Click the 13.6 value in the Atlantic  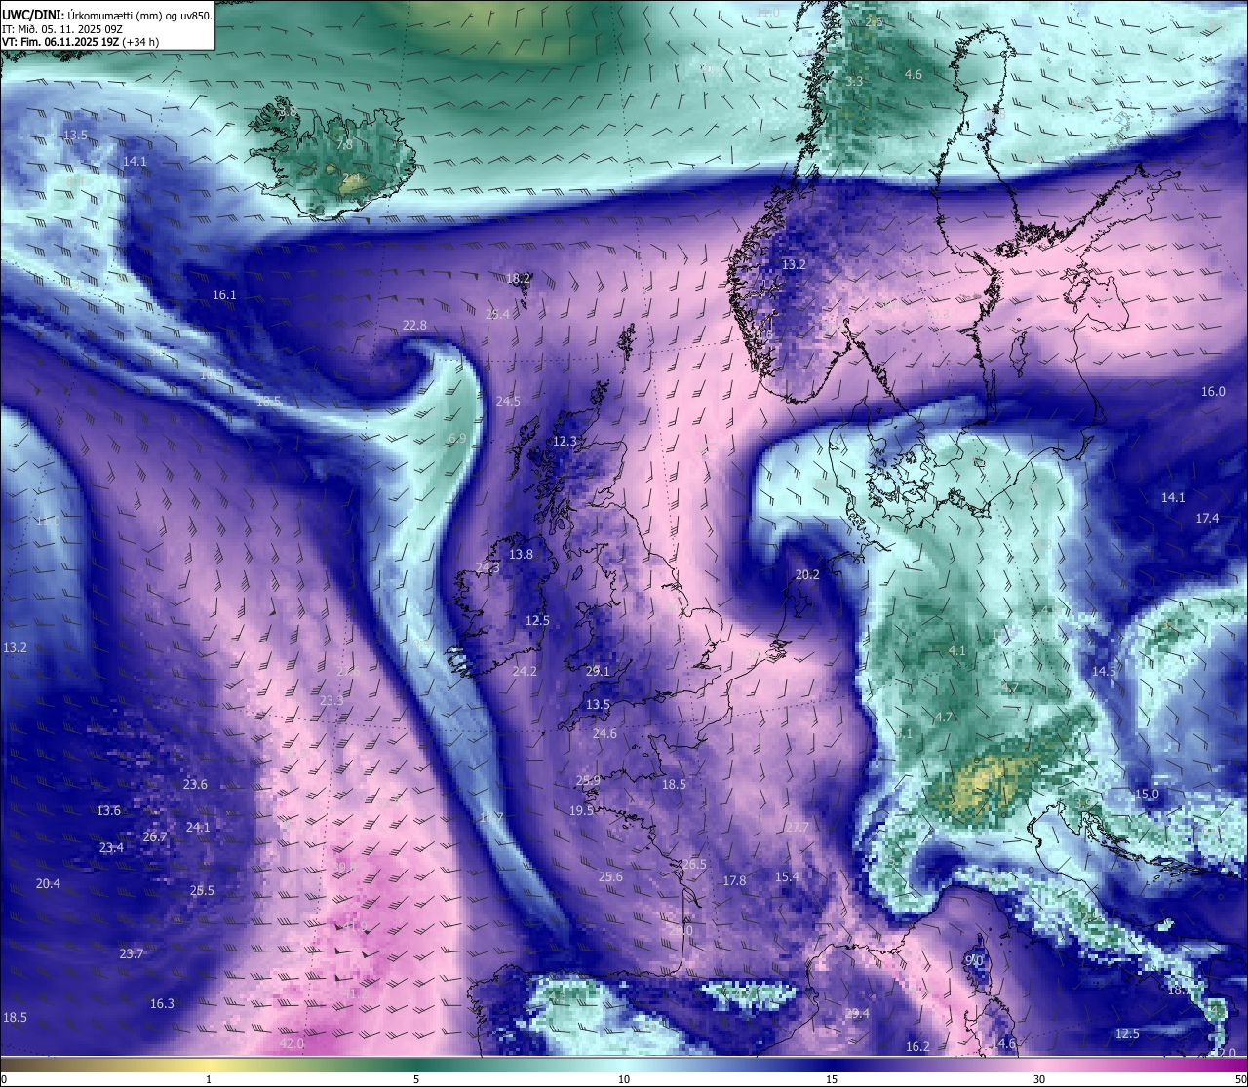pyautogui.click(x=108, y=810)
